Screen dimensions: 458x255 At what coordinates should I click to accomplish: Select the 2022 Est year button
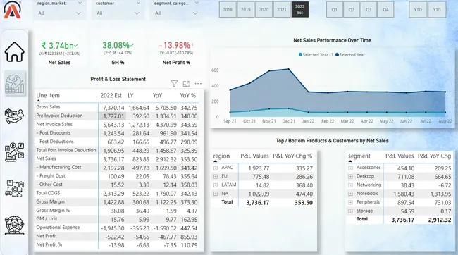coord(300,10)
